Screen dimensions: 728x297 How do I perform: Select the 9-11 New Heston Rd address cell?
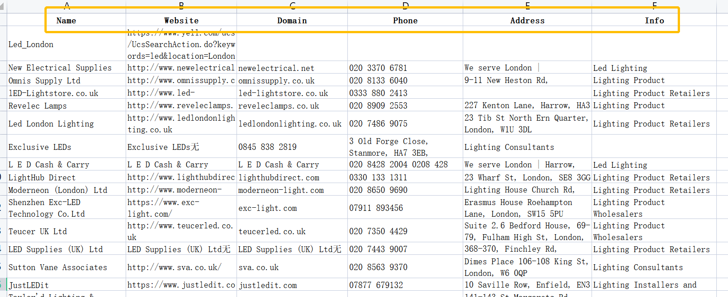click(x=527, y=80)
